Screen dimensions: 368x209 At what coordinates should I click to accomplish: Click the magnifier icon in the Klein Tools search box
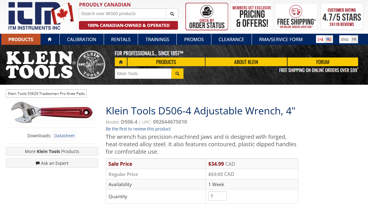177,74
